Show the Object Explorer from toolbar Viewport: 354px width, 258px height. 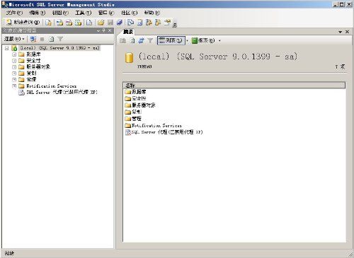(149, 23)
